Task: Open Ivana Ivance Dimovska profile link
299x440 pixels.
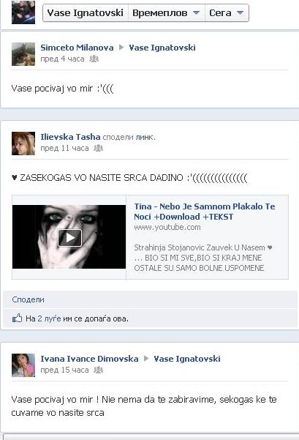Action: pos(89,359)
